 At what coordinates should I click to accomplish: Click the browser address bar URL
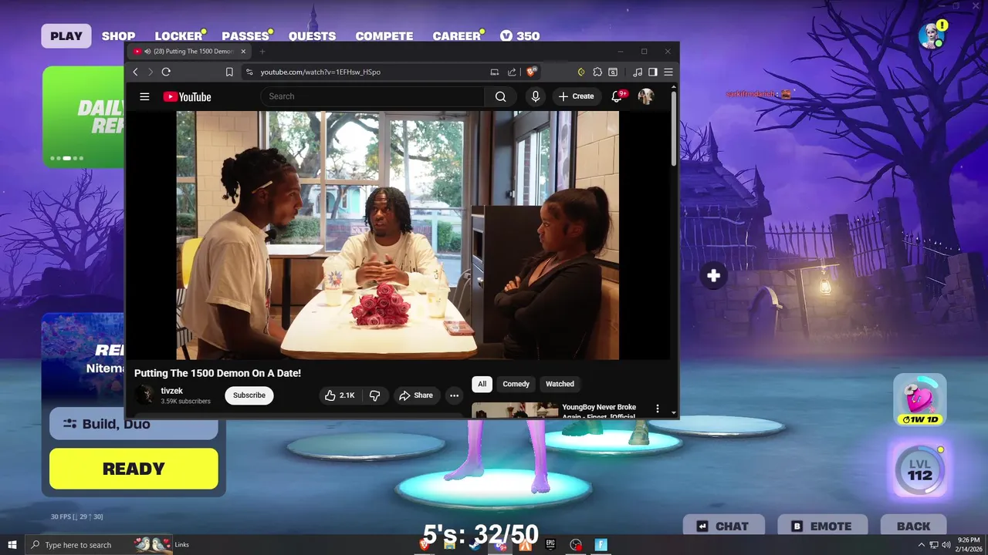tap(320, 72)
